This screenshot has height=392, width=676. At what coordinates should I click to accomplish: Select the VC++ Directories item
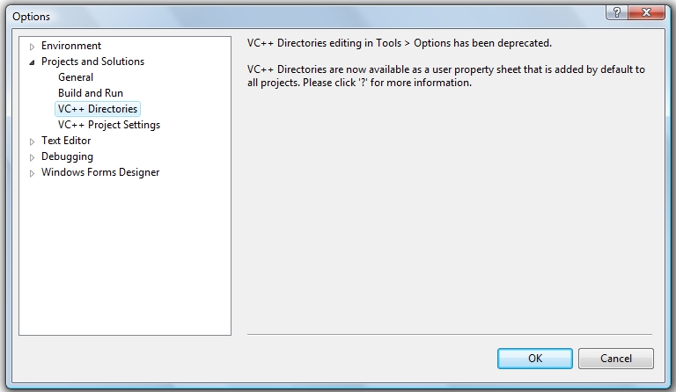click(x=98, y=109)
